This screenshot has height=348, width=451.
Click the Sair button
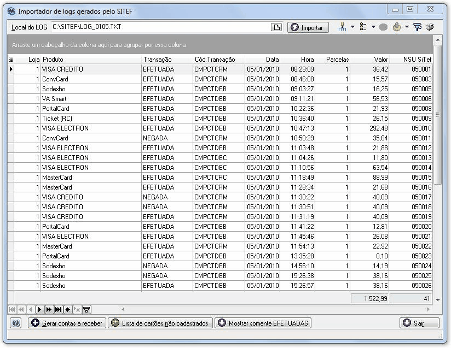419,323
